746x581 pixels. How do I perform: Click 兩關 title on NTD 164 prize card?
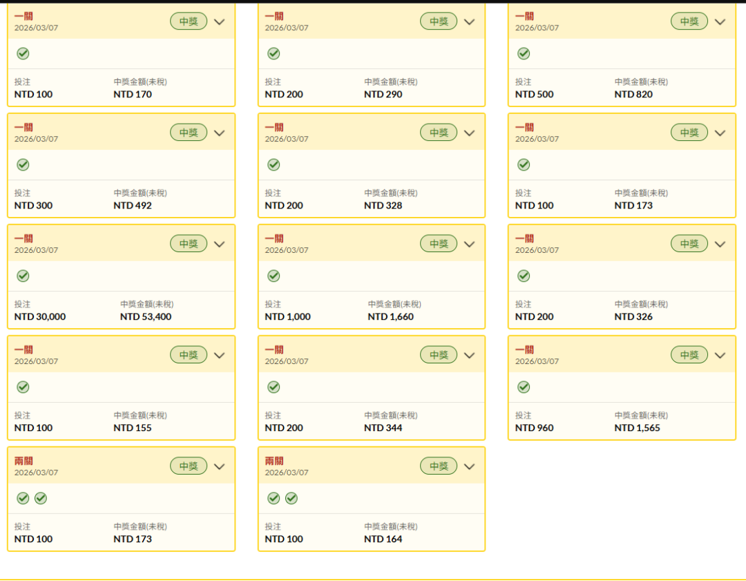click(274, 461)
